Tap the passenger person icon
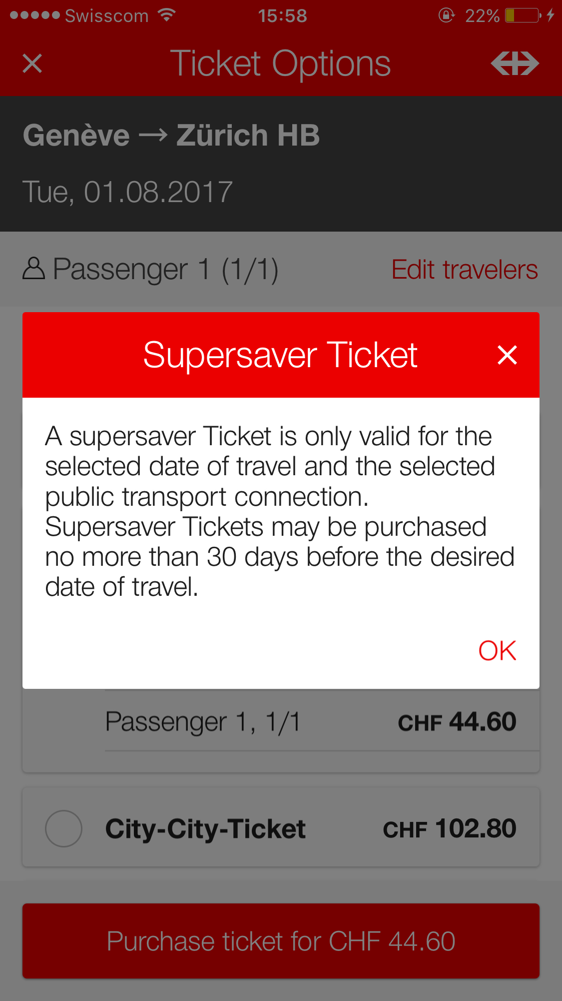This screenshot has width=562, height=1001. pos(34,269)
